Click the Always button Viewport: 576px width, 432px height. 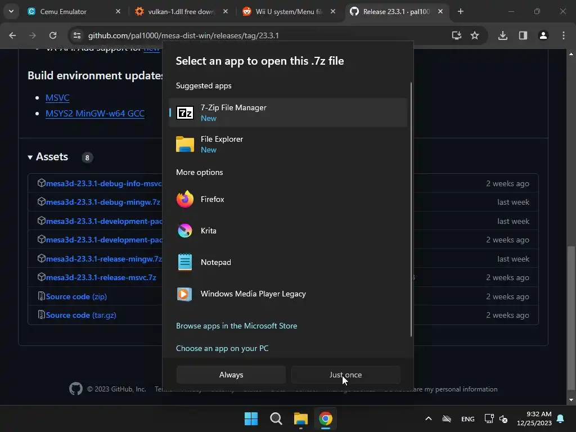[231, 375]
